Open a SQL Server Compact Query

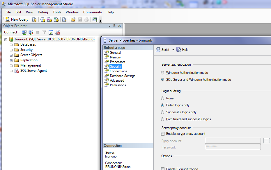tap(64, 20)
